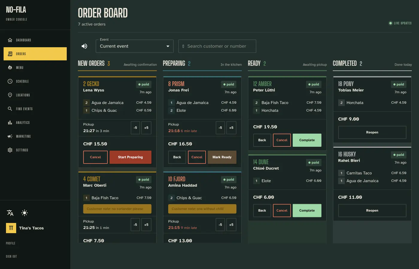This screenshot has height=269, width=419.
Task: Add 5 minutes to PRISM pickup
Action: click(x=231, y=128)
